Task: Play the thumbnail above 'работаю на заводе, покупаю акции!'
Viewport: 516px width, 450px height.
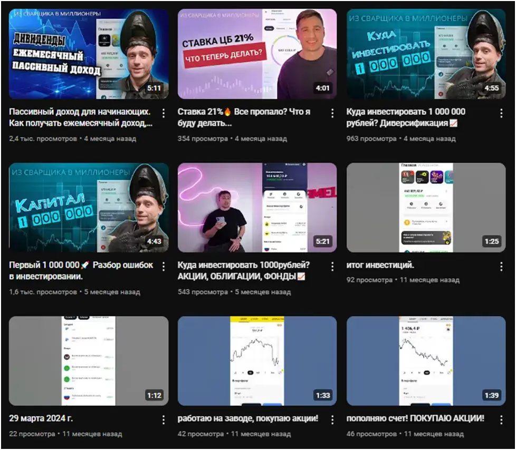Action: point(257,361)
